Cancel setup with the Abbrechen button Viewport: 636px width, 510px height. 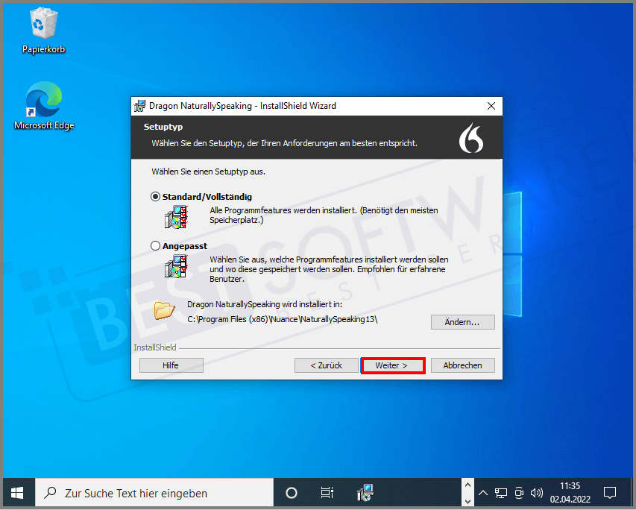point(462,365)
